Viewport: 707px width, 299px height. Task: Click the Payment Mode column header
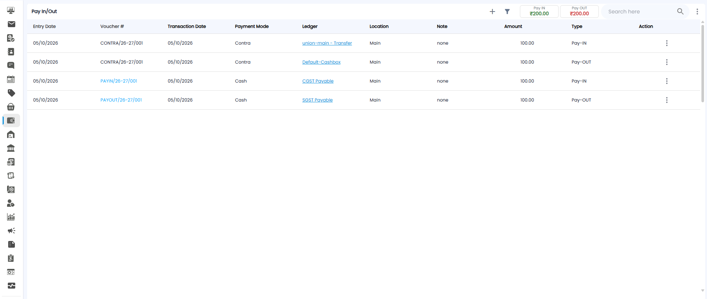tap(252, 26)
